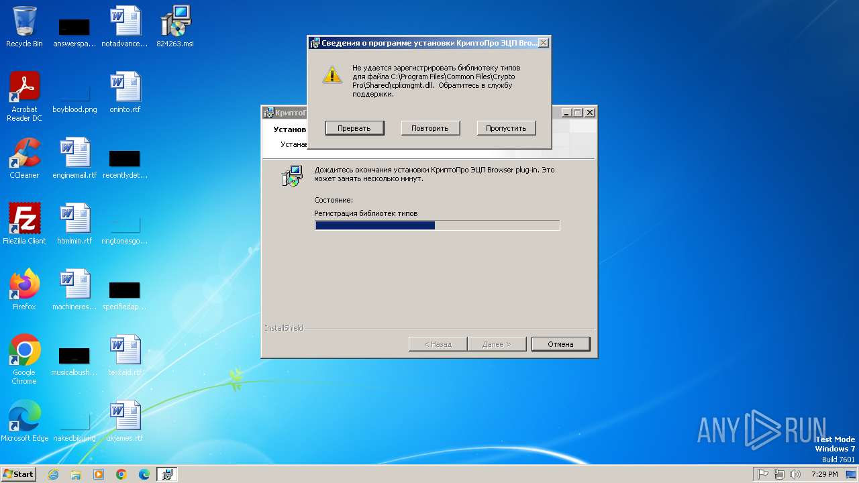Click the error dialog title-bar icon

(x=315, y=43)
